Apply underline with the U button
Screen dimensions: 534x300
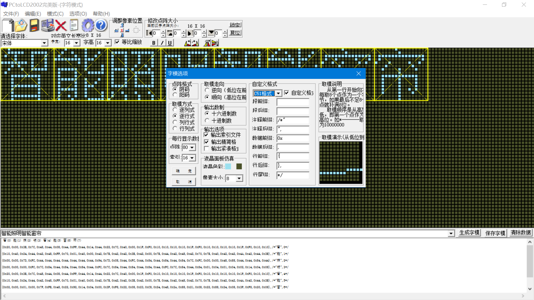pyautogui.click(x=170, y=42)
